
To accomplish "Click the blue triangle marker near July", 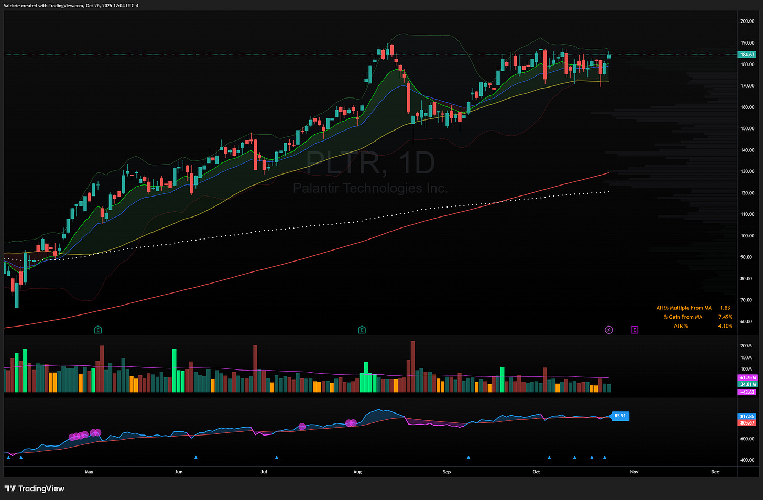I will pos(277,458).
